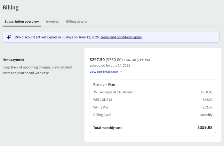Click the Monthly billing cycle value

pyautogui.click(x=206, y=115)
